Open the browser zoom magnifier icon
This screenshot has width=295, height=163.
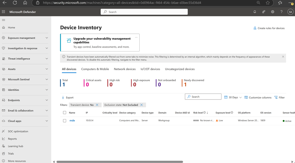point(258,3)
